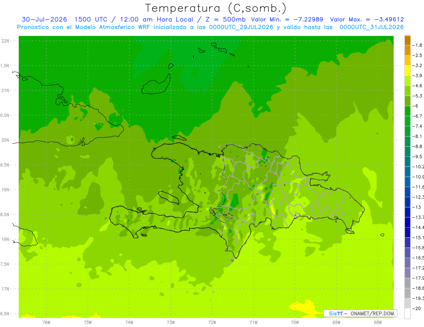Click the "71W" longitude label
Viewport: 424px width, 327px height.
(253, 322)
